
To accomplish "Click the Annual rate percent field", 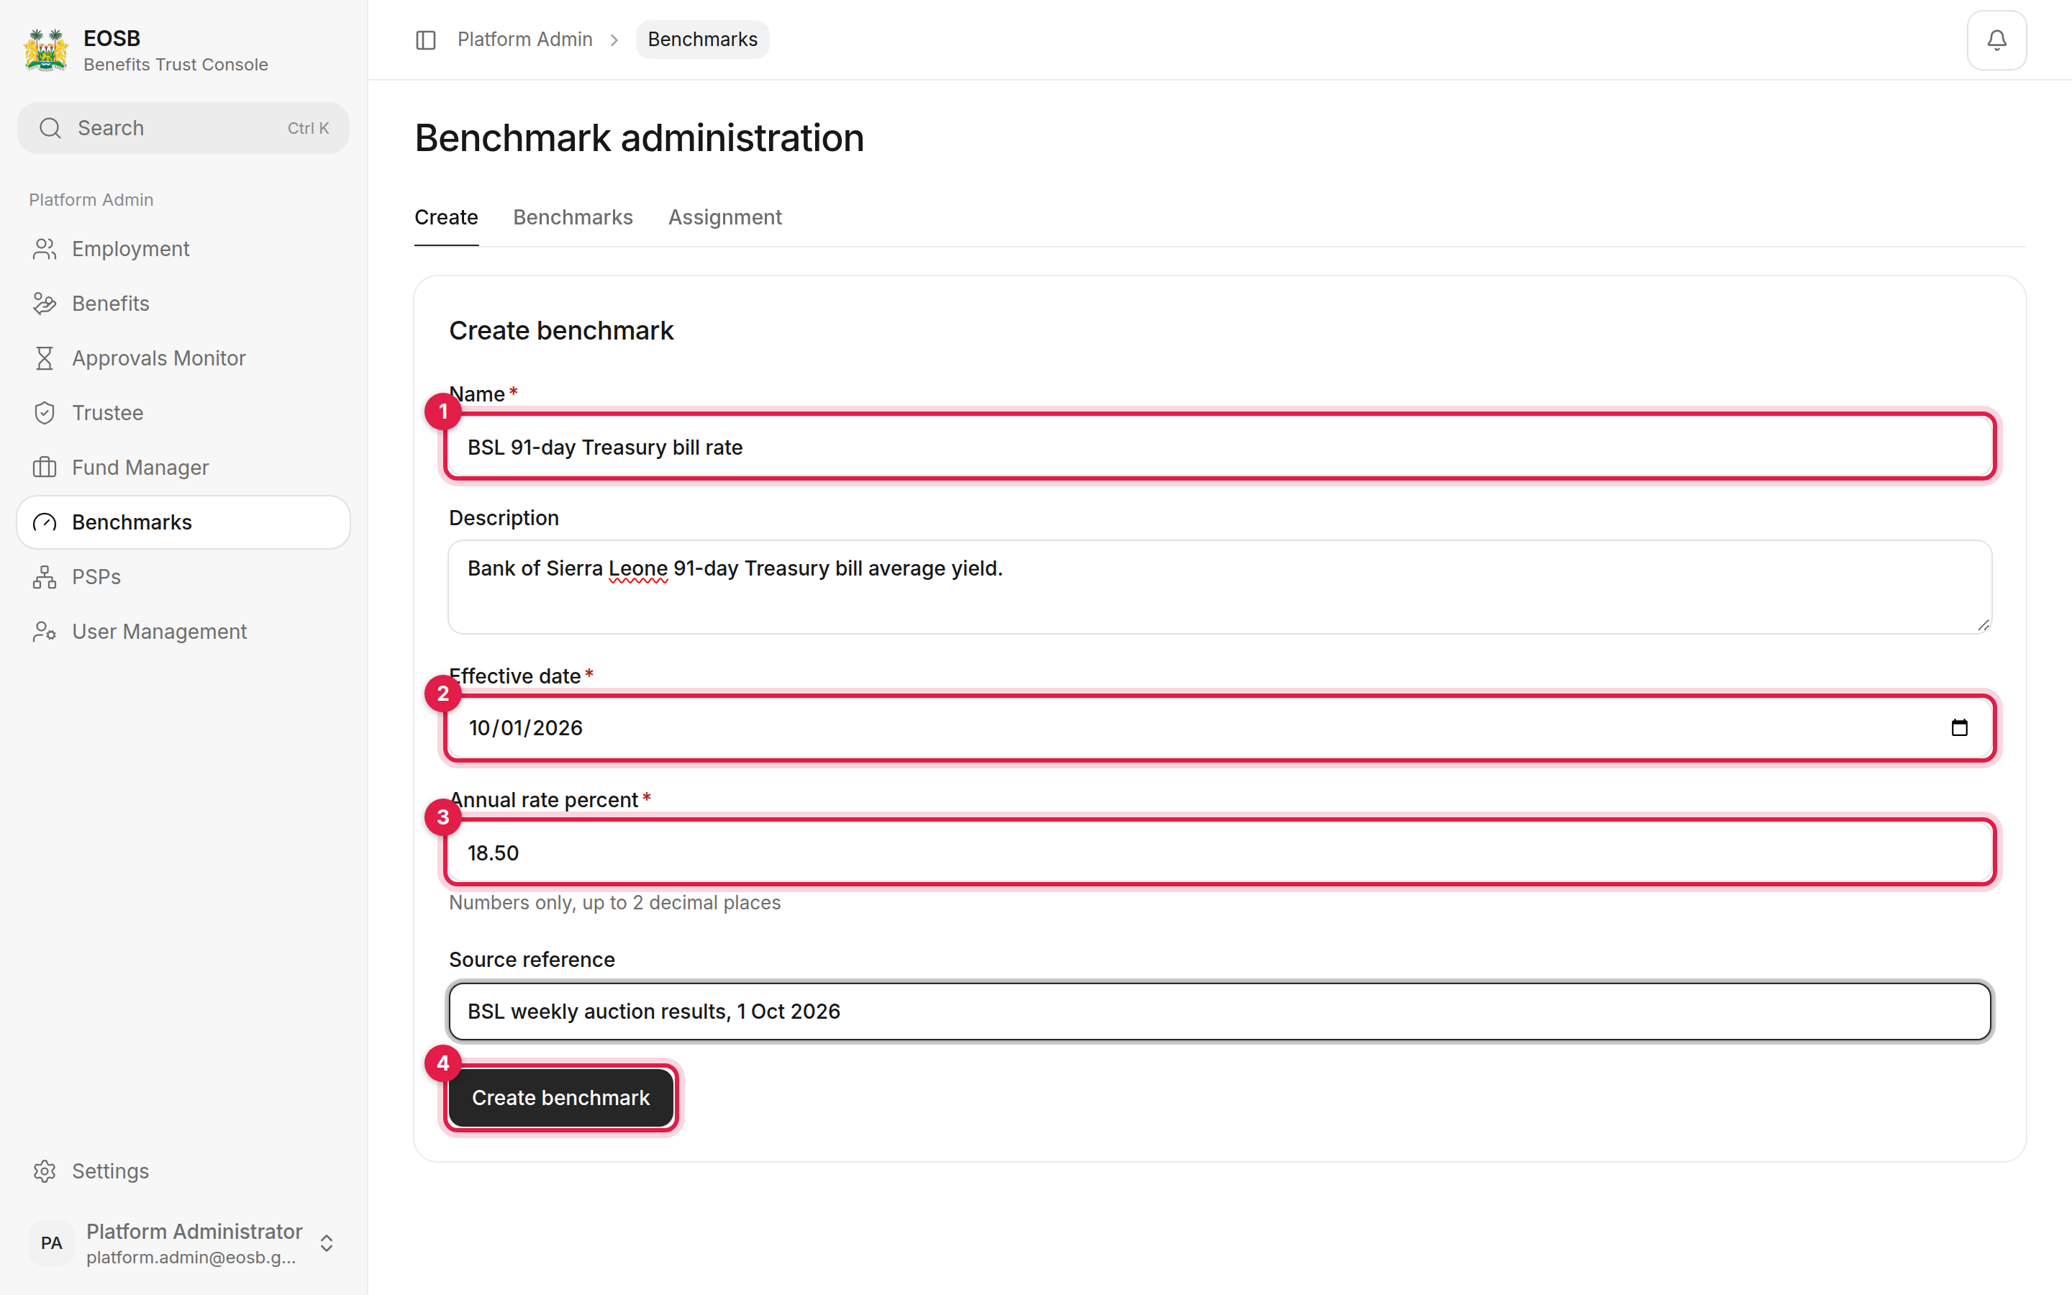I will (x=1220, y=853).
